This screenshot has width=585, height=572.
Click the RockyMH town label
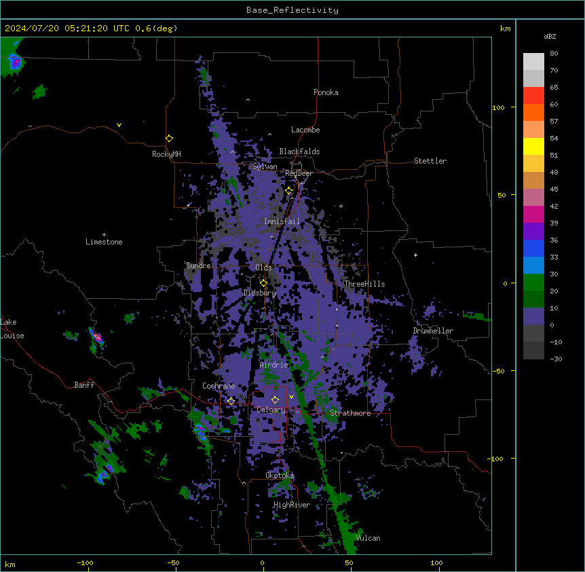tap(166, 154)
